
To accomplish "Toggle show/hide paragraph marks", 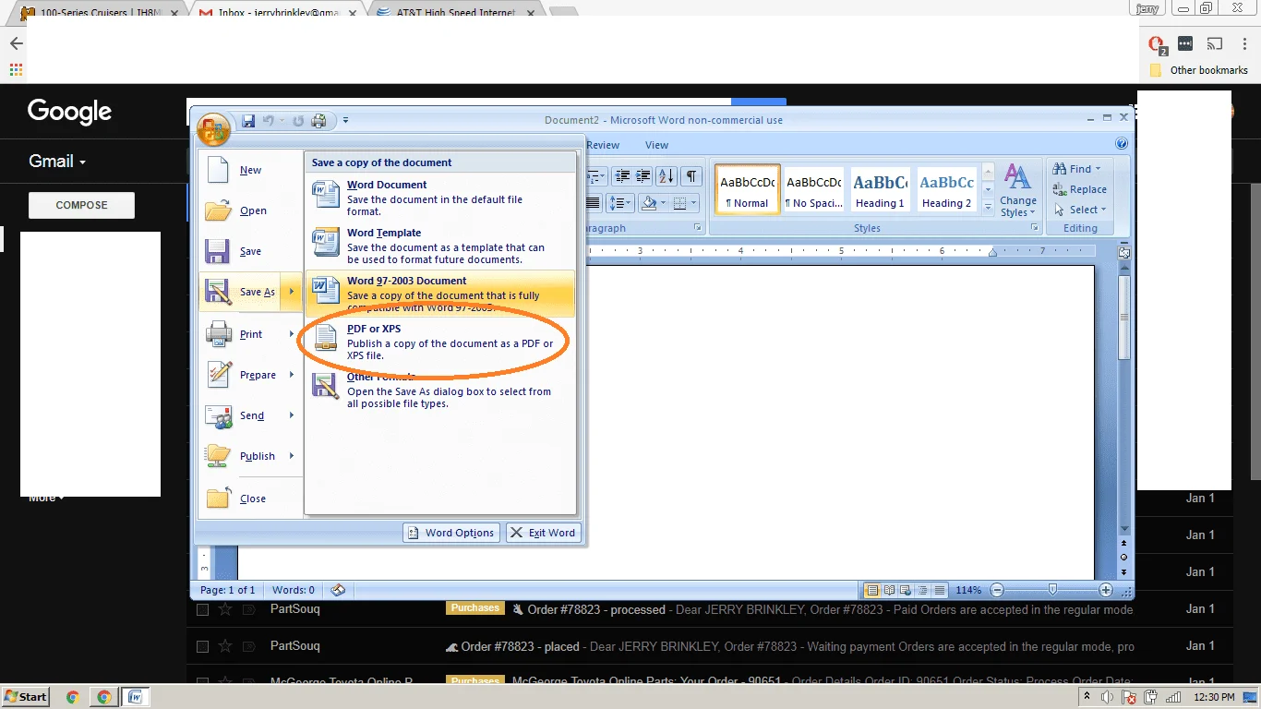I will (691, 176).
